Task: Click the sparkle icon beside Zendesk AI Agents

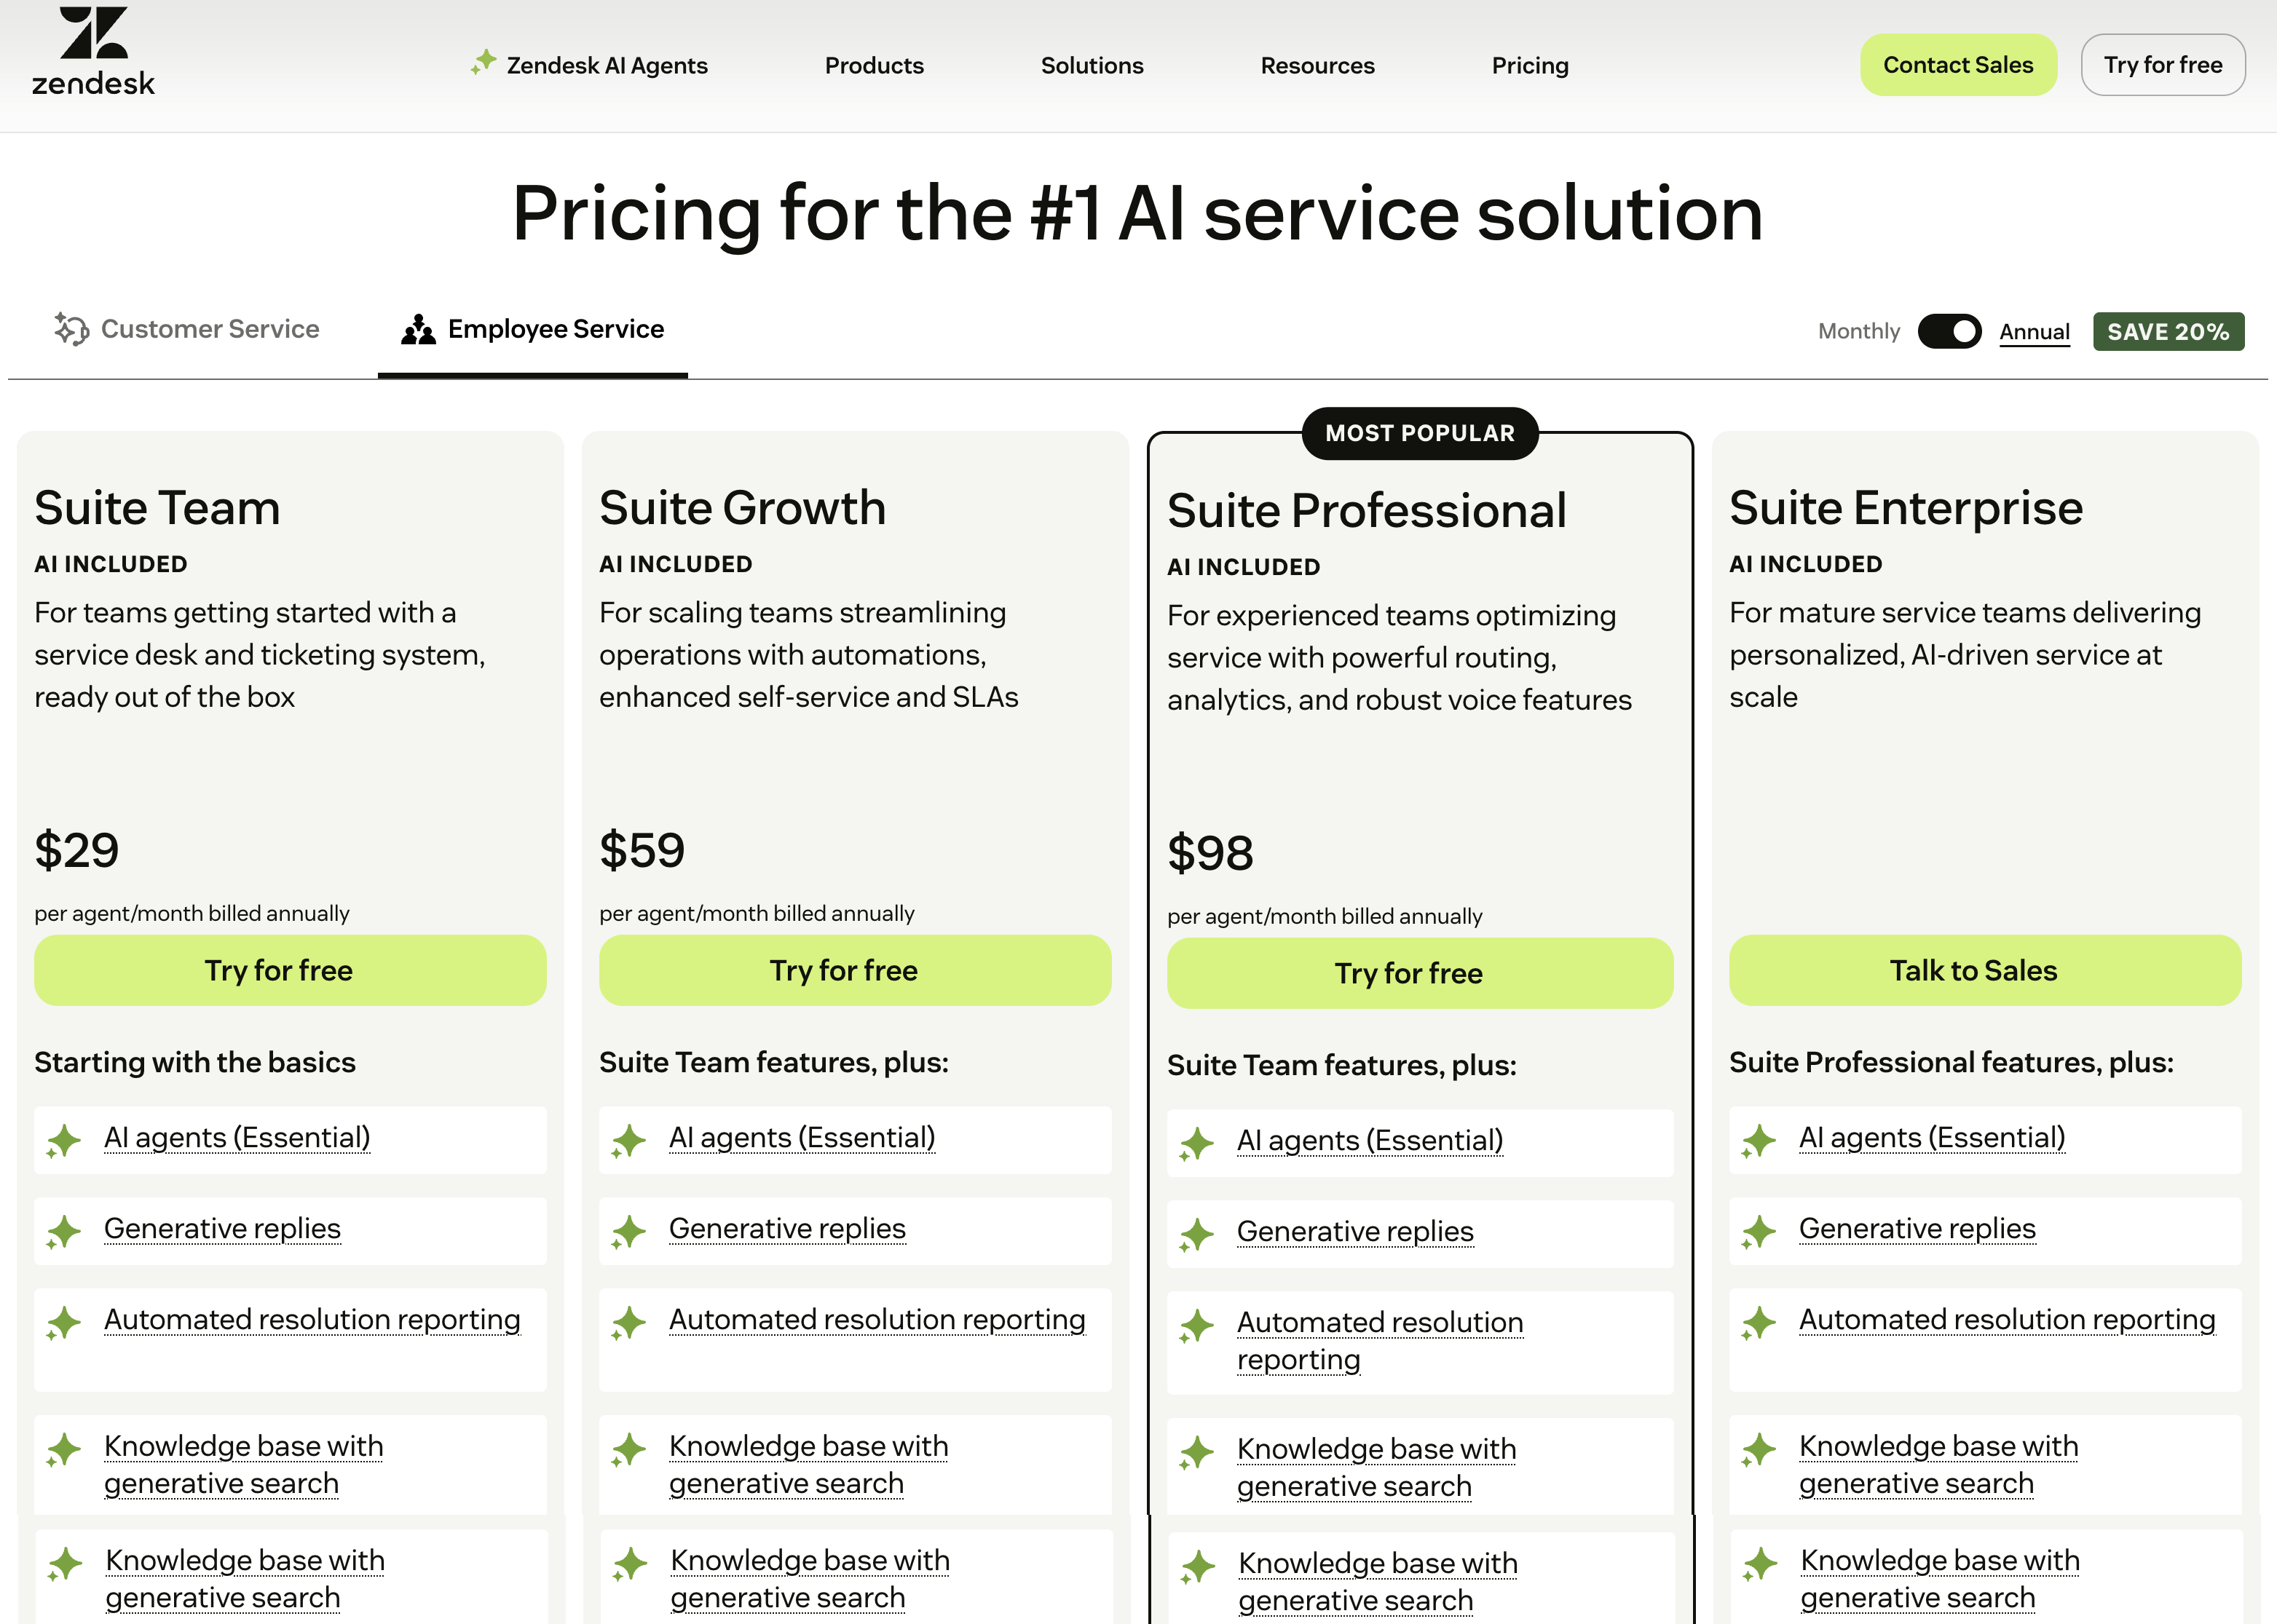Action: 484,62
